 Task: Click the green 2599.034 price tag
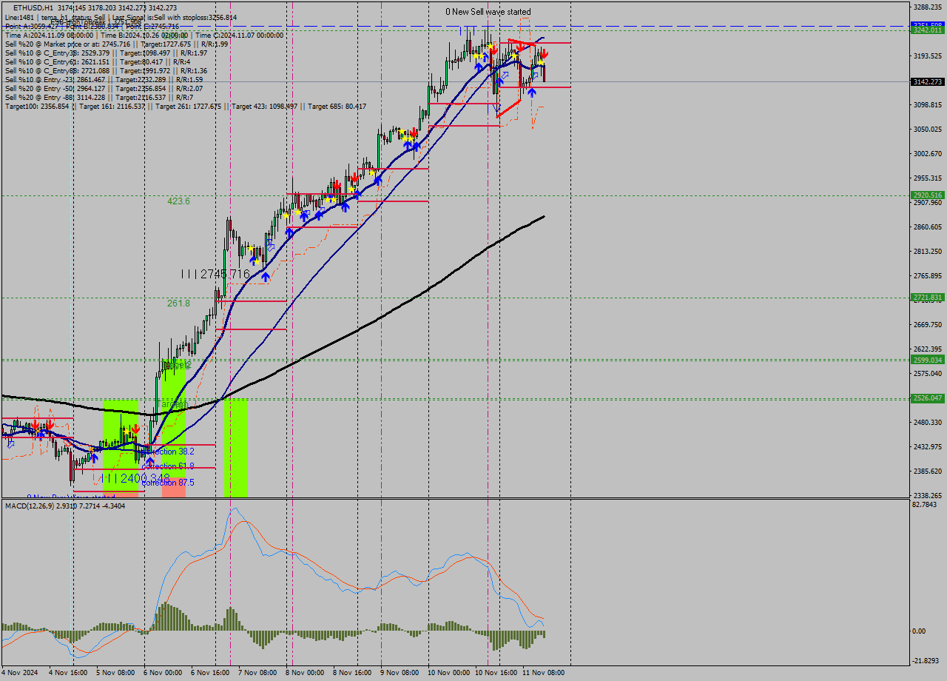[x=927, y=360]
